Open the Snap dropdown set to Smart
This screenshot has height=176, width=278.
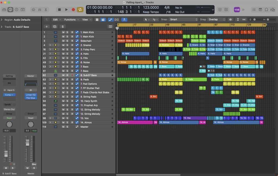(183, 20)
